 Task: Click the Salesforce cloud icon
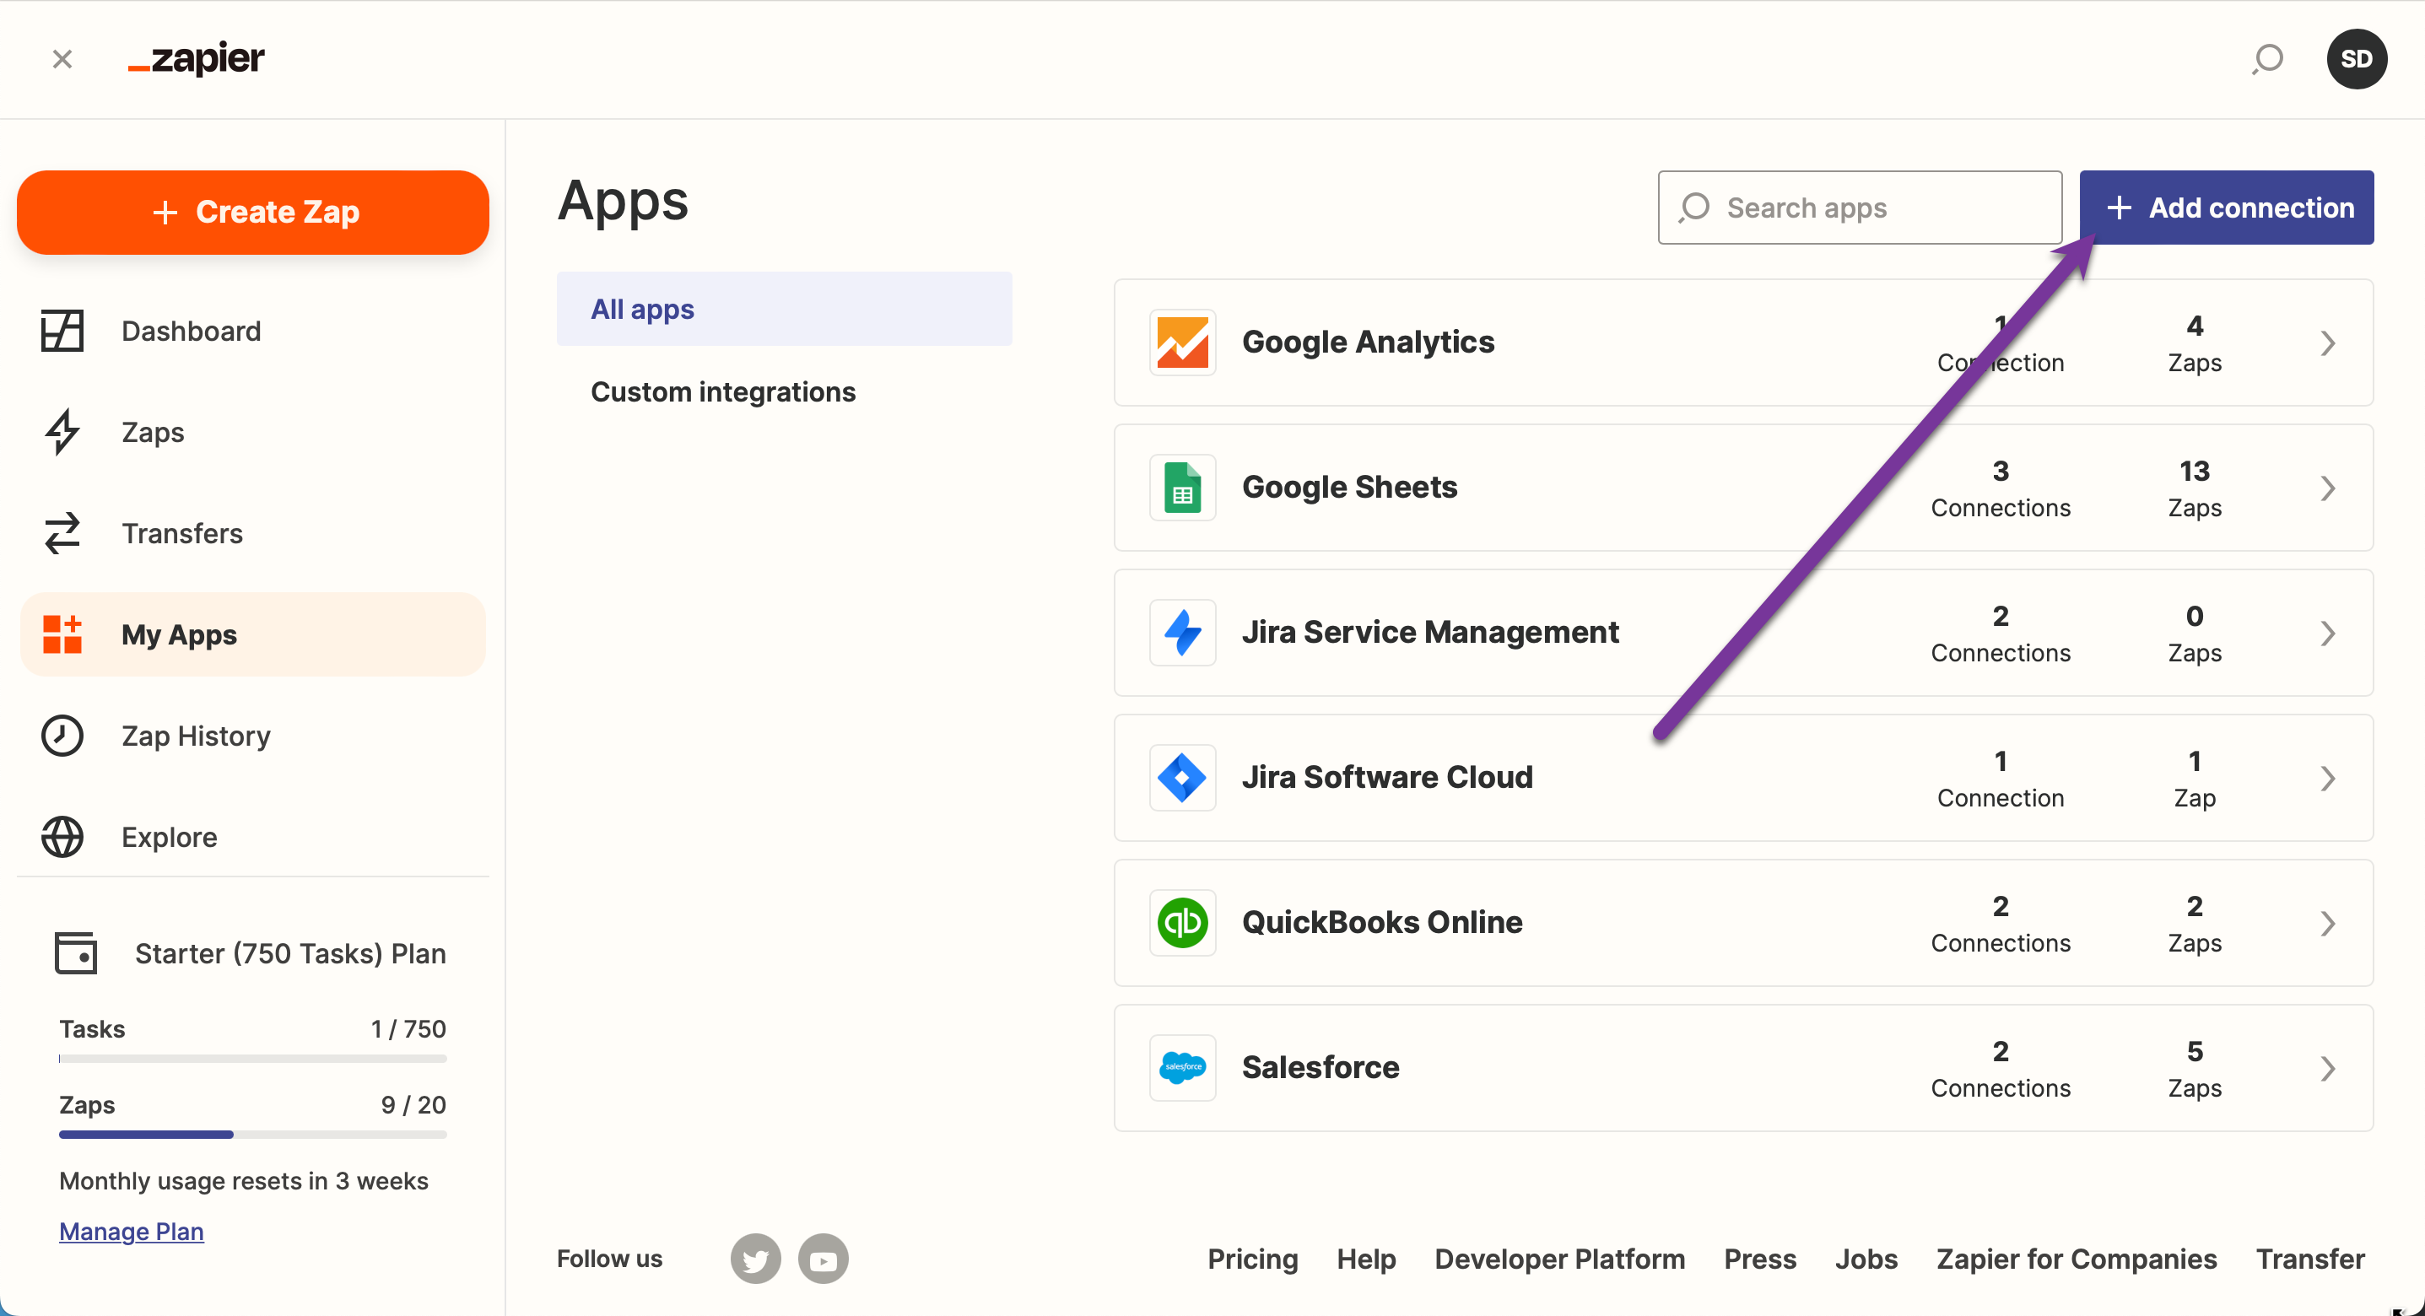(1182, 1067)
